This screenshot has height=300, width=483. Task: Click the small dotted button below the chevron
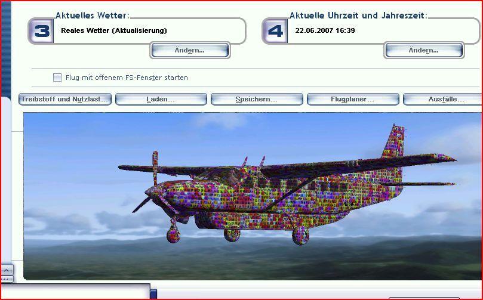(x=6, y=279)
